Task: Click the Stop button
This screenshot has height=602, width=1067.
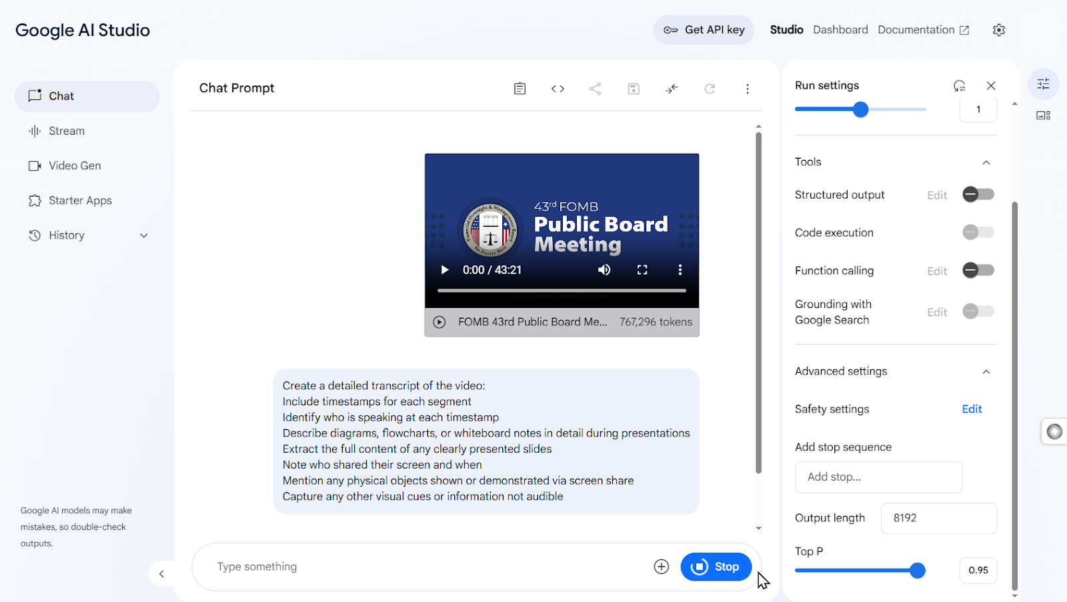Action: pyautogui.click(x=716, y=567)
